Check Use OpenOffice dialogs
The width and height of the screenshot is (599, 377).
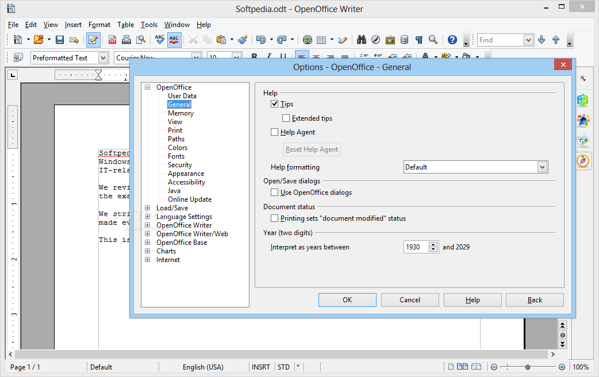click(274, 192)
